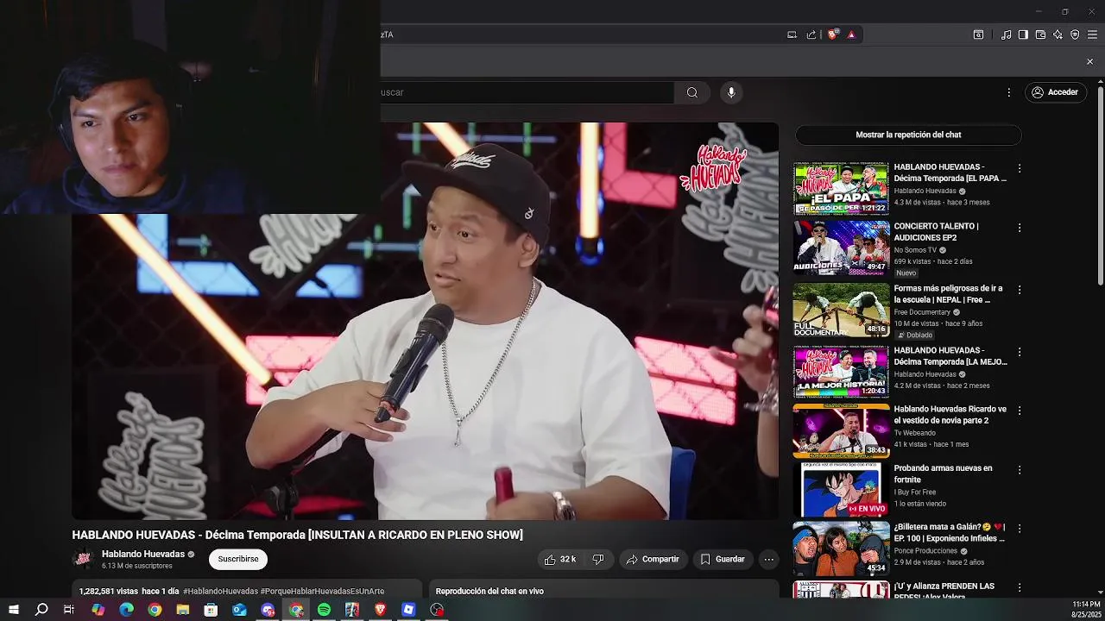Open Brave Wallet icon
The height and width of the screenshot is (621, 1105).
coord(1040,34)
